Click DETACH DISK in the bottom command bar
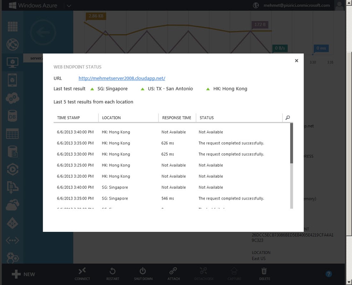 click(x=204, y=274)
